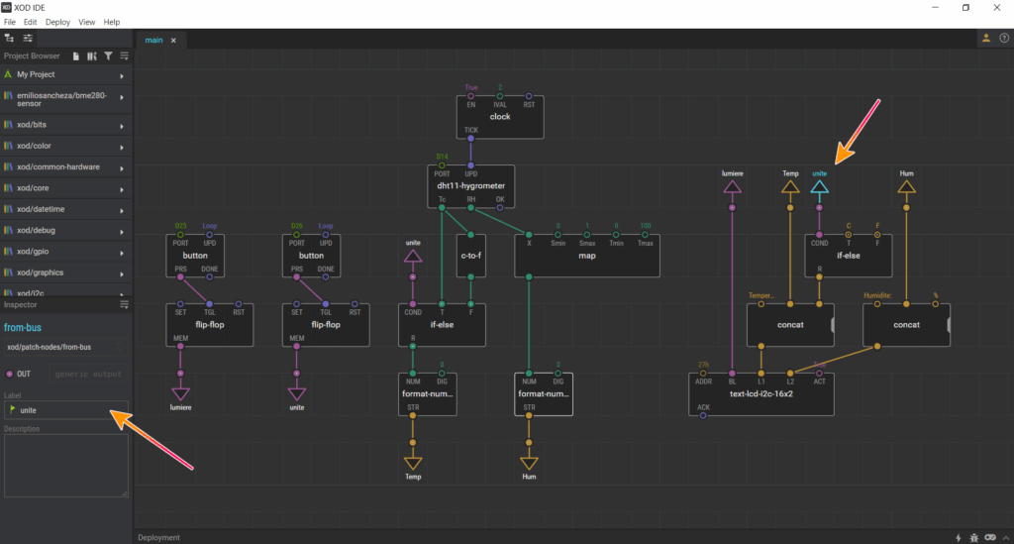This screenshot has height=544, width=1014.
Task: Click the unite to-bus node below flip-flop
Action: 297,394
